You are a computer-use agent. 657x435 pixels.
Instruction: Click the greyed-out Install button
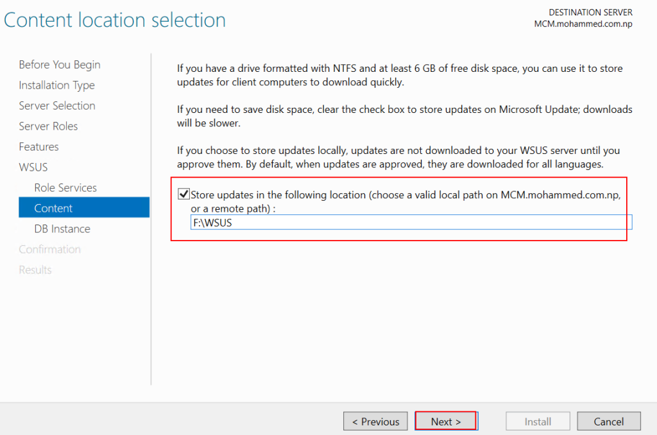538,422
